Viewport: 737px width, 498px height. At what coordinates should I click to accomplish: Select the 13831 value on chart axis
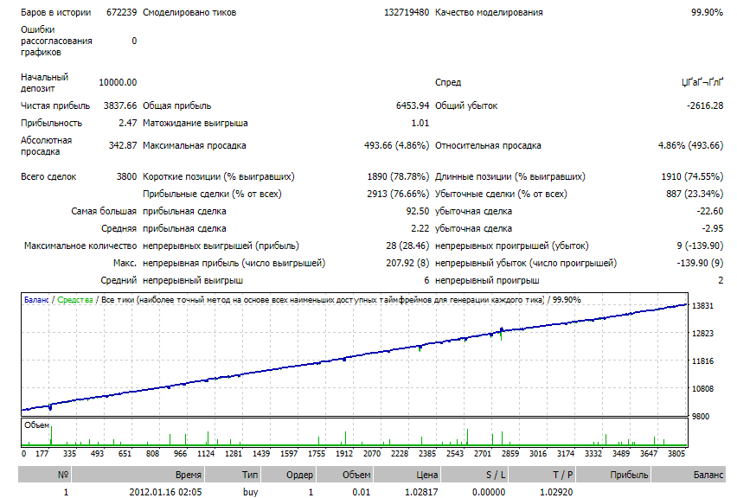[702, 306]
